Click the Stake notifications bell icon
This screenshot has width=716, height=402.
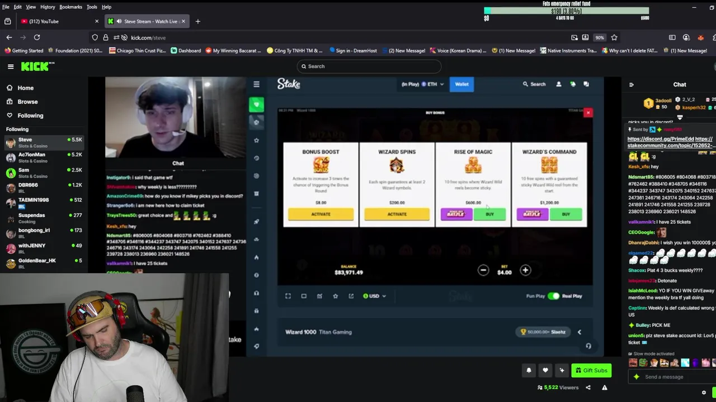[572, 84]
